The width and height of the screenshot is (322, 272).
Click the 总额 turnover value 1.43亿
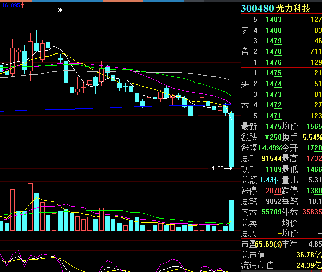tap(270, 180)
